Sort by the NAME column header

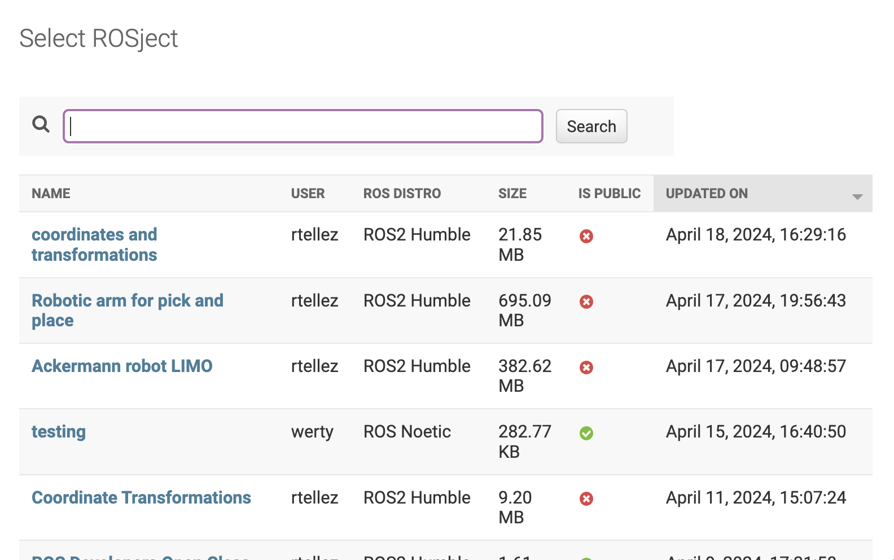(x=51, y=194)
